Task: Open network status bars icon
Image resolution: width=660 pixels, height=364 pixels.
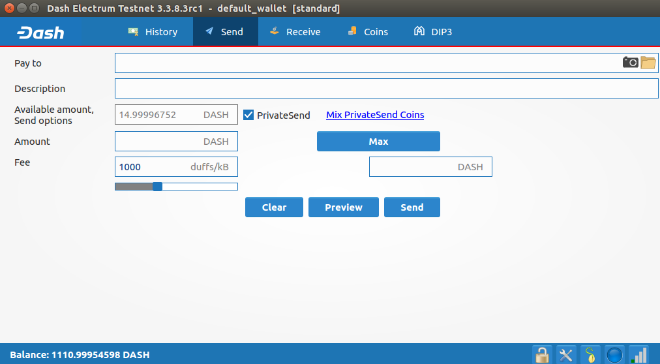Action: click(638, 355)
